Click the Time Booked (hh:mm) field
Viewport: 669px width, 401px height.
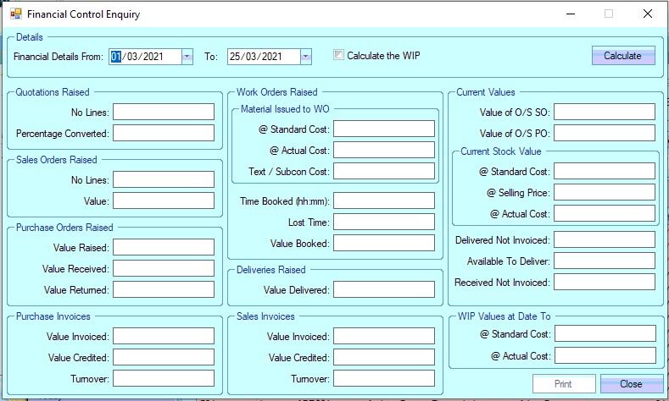coord(384,200)
